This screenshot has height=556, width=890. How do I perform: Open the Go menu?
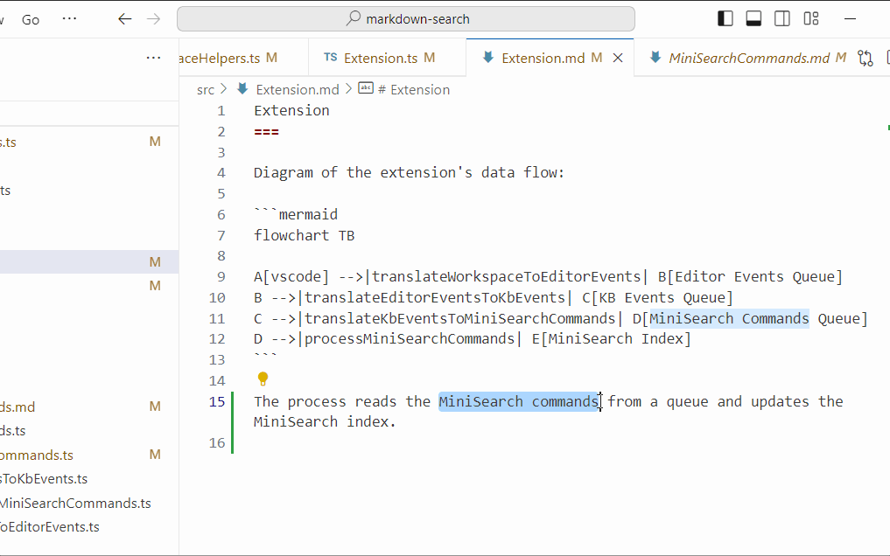pos(31,19)
